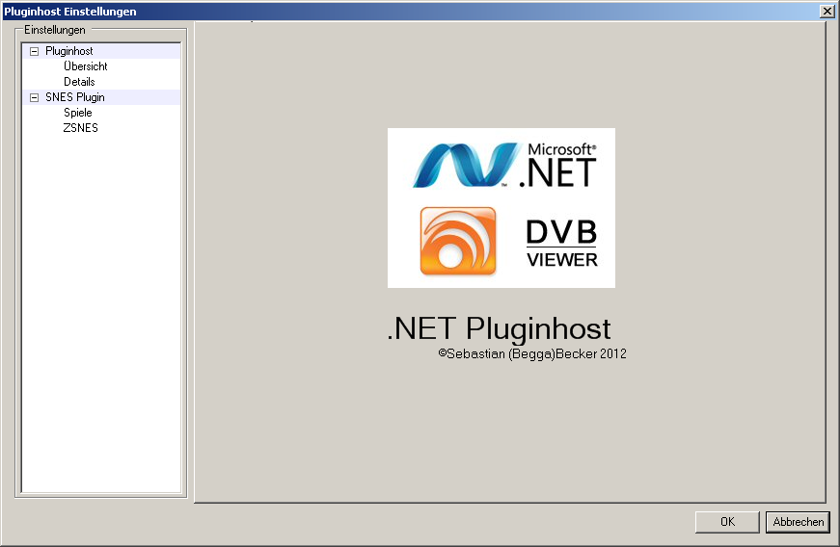Click the .NET Pluginhost heading text

click(x=499, y=328)
